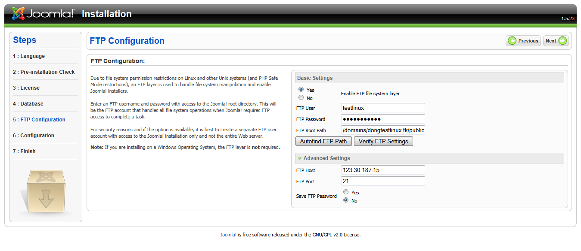Click the paragraph starting 'Due to file system permission'

[x=184, y=85]
